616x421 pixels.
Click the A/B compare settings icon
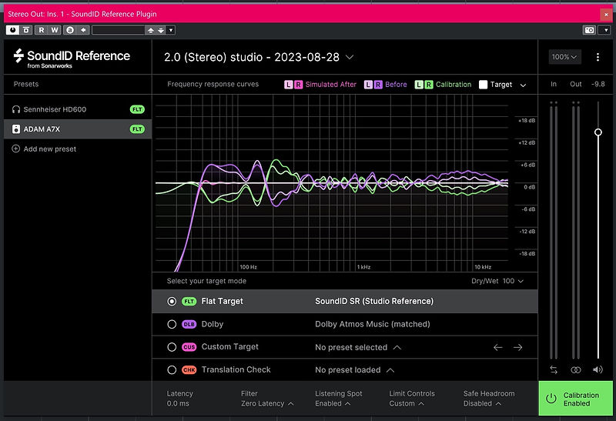tap(70, 30)
